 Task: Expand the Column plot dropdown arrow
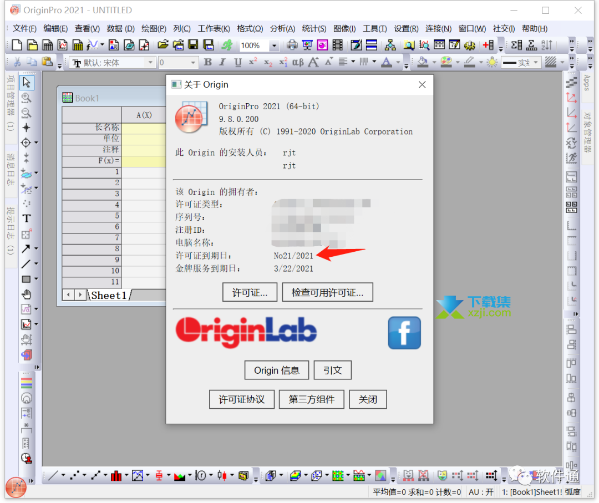pos(126,475)
